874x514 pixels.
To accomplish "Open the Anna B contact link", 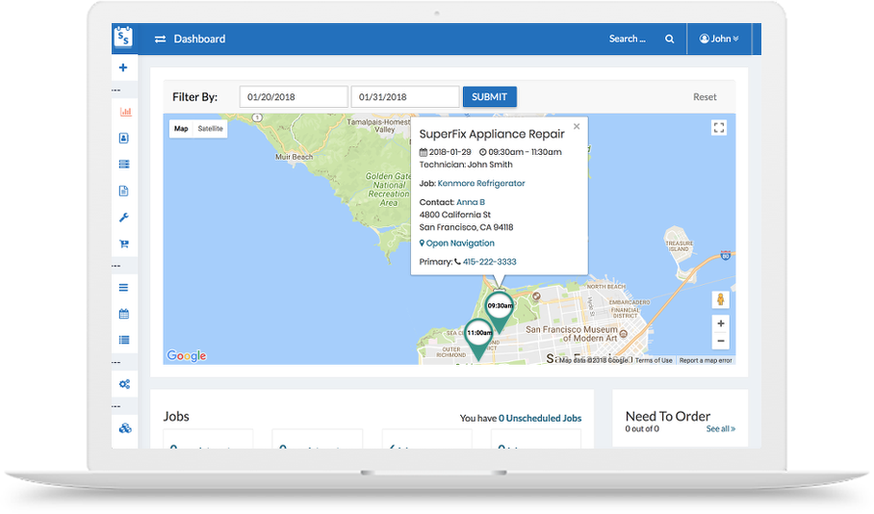I will [471, 202].
